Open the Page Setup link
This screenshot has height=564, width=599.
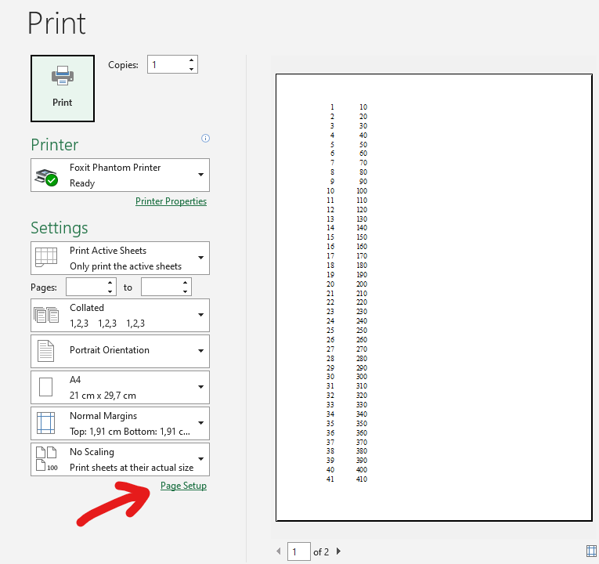(183, 486)
